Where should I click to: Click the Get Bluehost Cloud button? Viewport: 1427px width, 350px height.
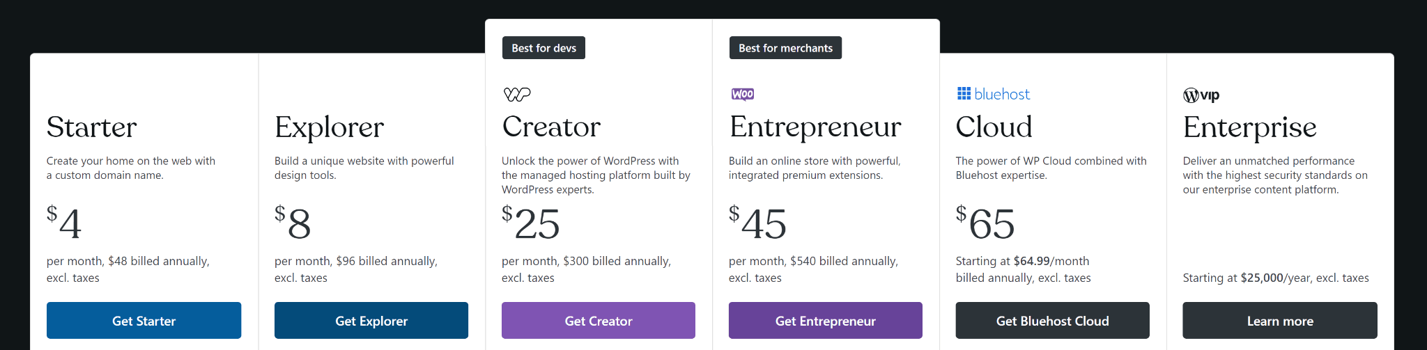tap(1053, 321)
